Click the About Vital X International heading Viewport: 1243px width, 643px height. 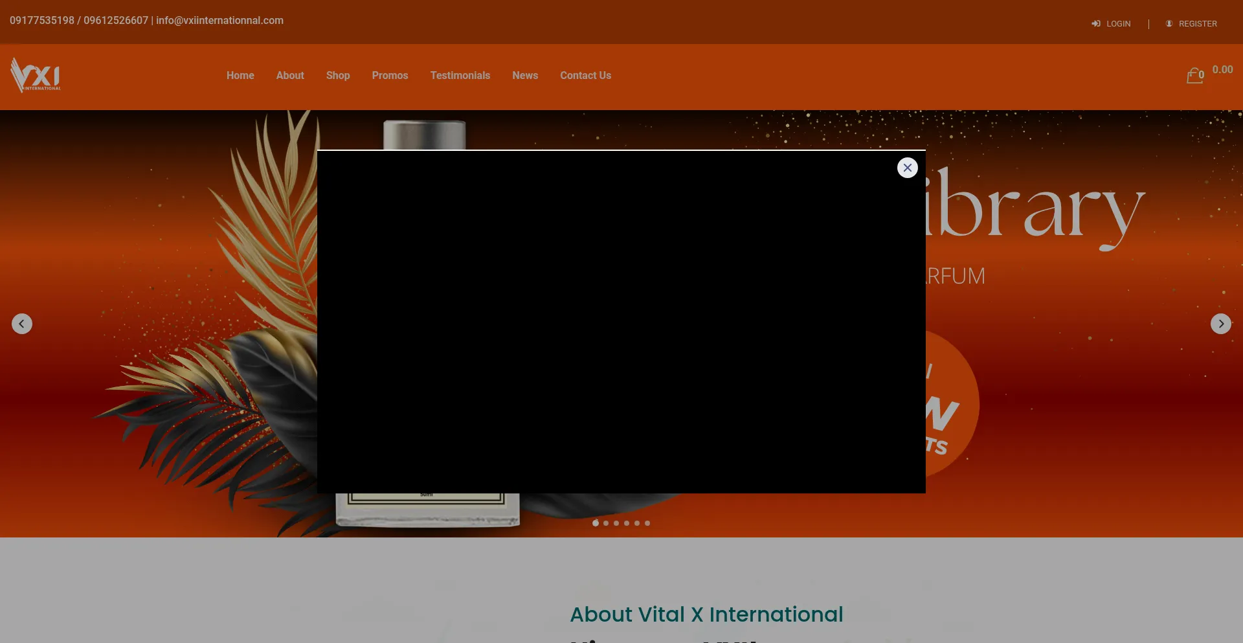[706, 615]
